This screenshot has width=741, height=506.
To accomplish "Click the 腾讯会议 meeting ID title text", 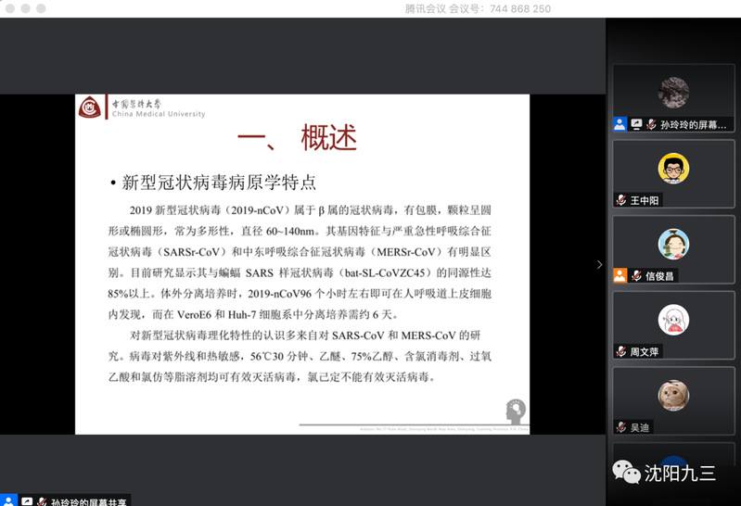I will (x=478, y=8).
